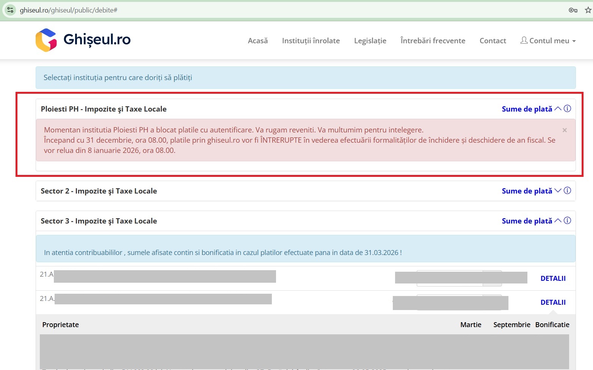Click the password key icon in address bar
This screenshot has height=370, width=593.
click(573, 10)
